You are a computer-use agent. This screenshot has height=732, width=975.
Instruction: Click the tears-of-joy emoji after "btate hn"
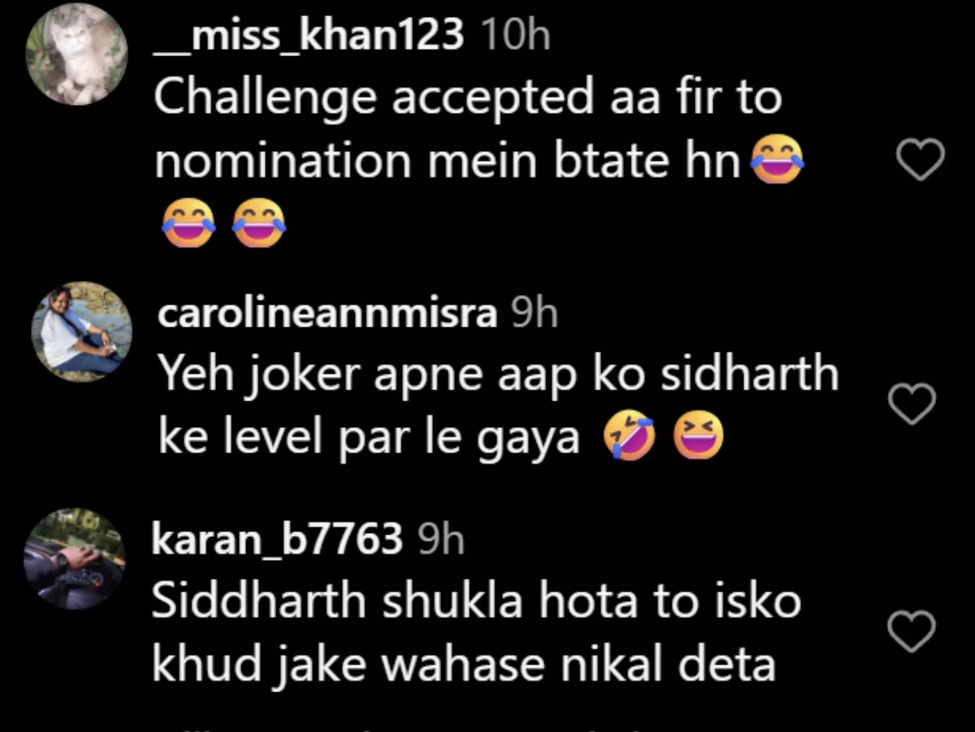tap(778, 160)
